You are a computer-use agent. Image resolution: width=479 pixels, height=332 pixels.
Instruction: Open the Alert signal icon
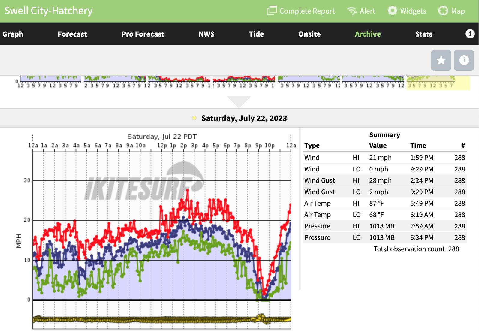(352, 11)
